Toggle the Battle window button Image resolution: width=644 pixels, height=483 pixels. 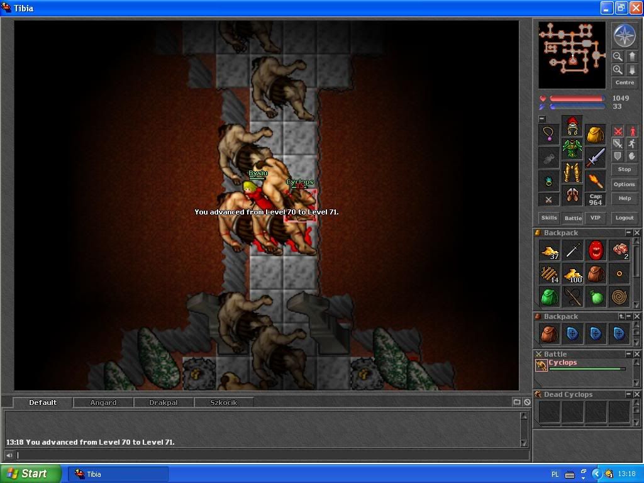click(572, 218)
